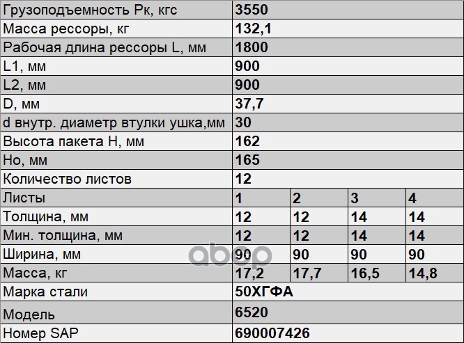The image size is (464, 343).
Task: Click leaf number 3 in Листы row
Action: (x=355, y=198)
